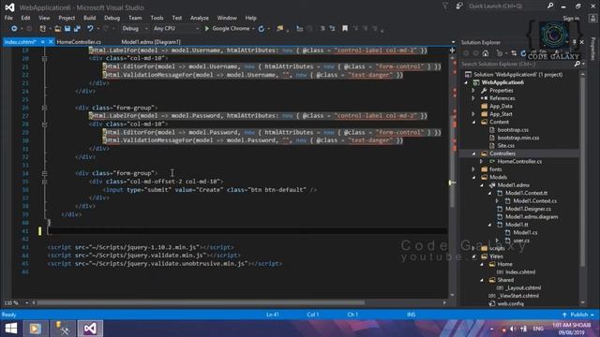This screenshot has width=600, height=337.
Task: Click the Pending Changes Filter icon
Action: 499,53
